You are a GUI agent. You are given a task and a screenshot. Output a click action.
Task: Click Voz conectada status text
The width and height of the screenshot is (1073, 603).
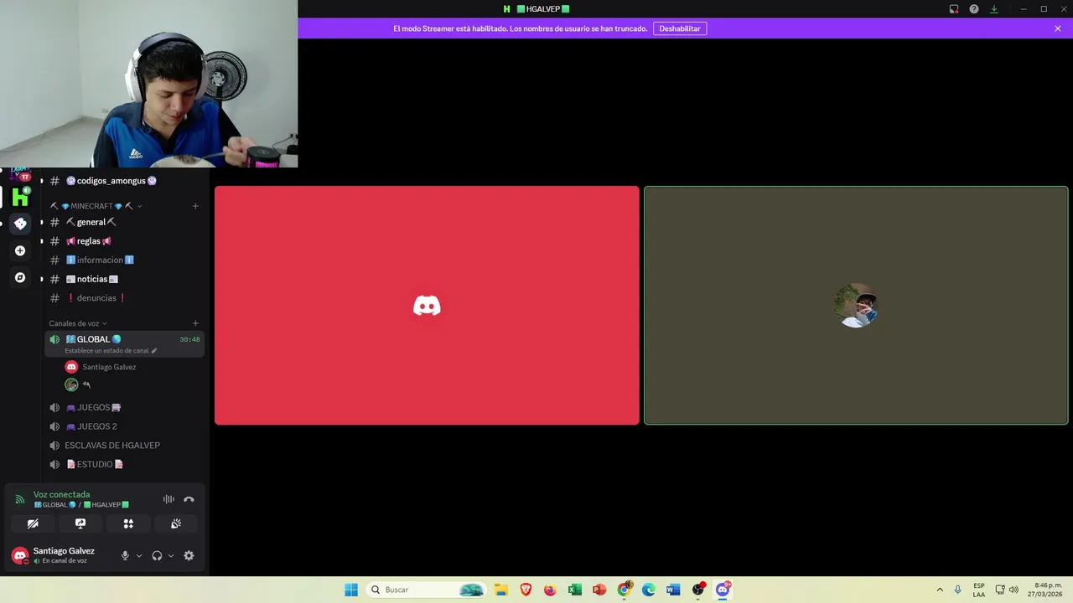tap(61, 494)
